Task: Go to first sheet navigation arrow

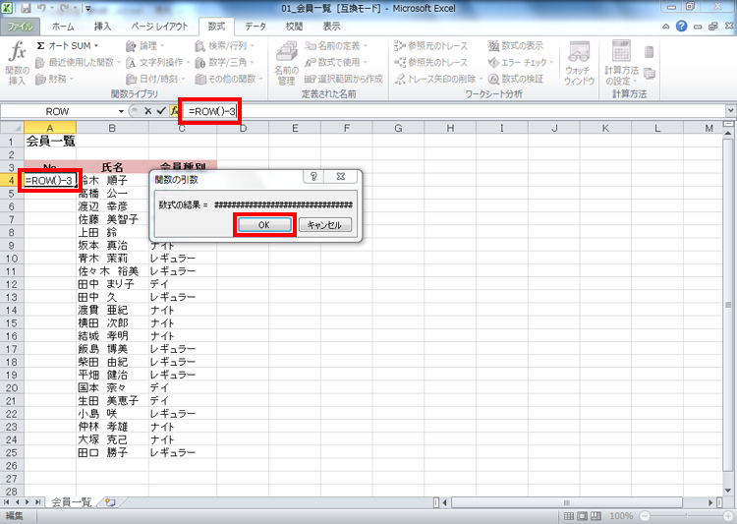Action: (7, 502)
